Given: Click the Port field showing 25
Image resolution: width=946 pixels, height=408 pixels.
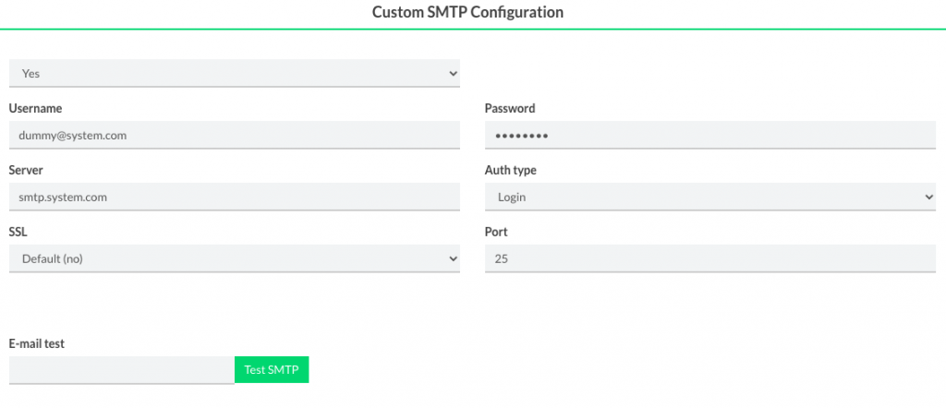Looking at the screenshot, I should [709, 259].
